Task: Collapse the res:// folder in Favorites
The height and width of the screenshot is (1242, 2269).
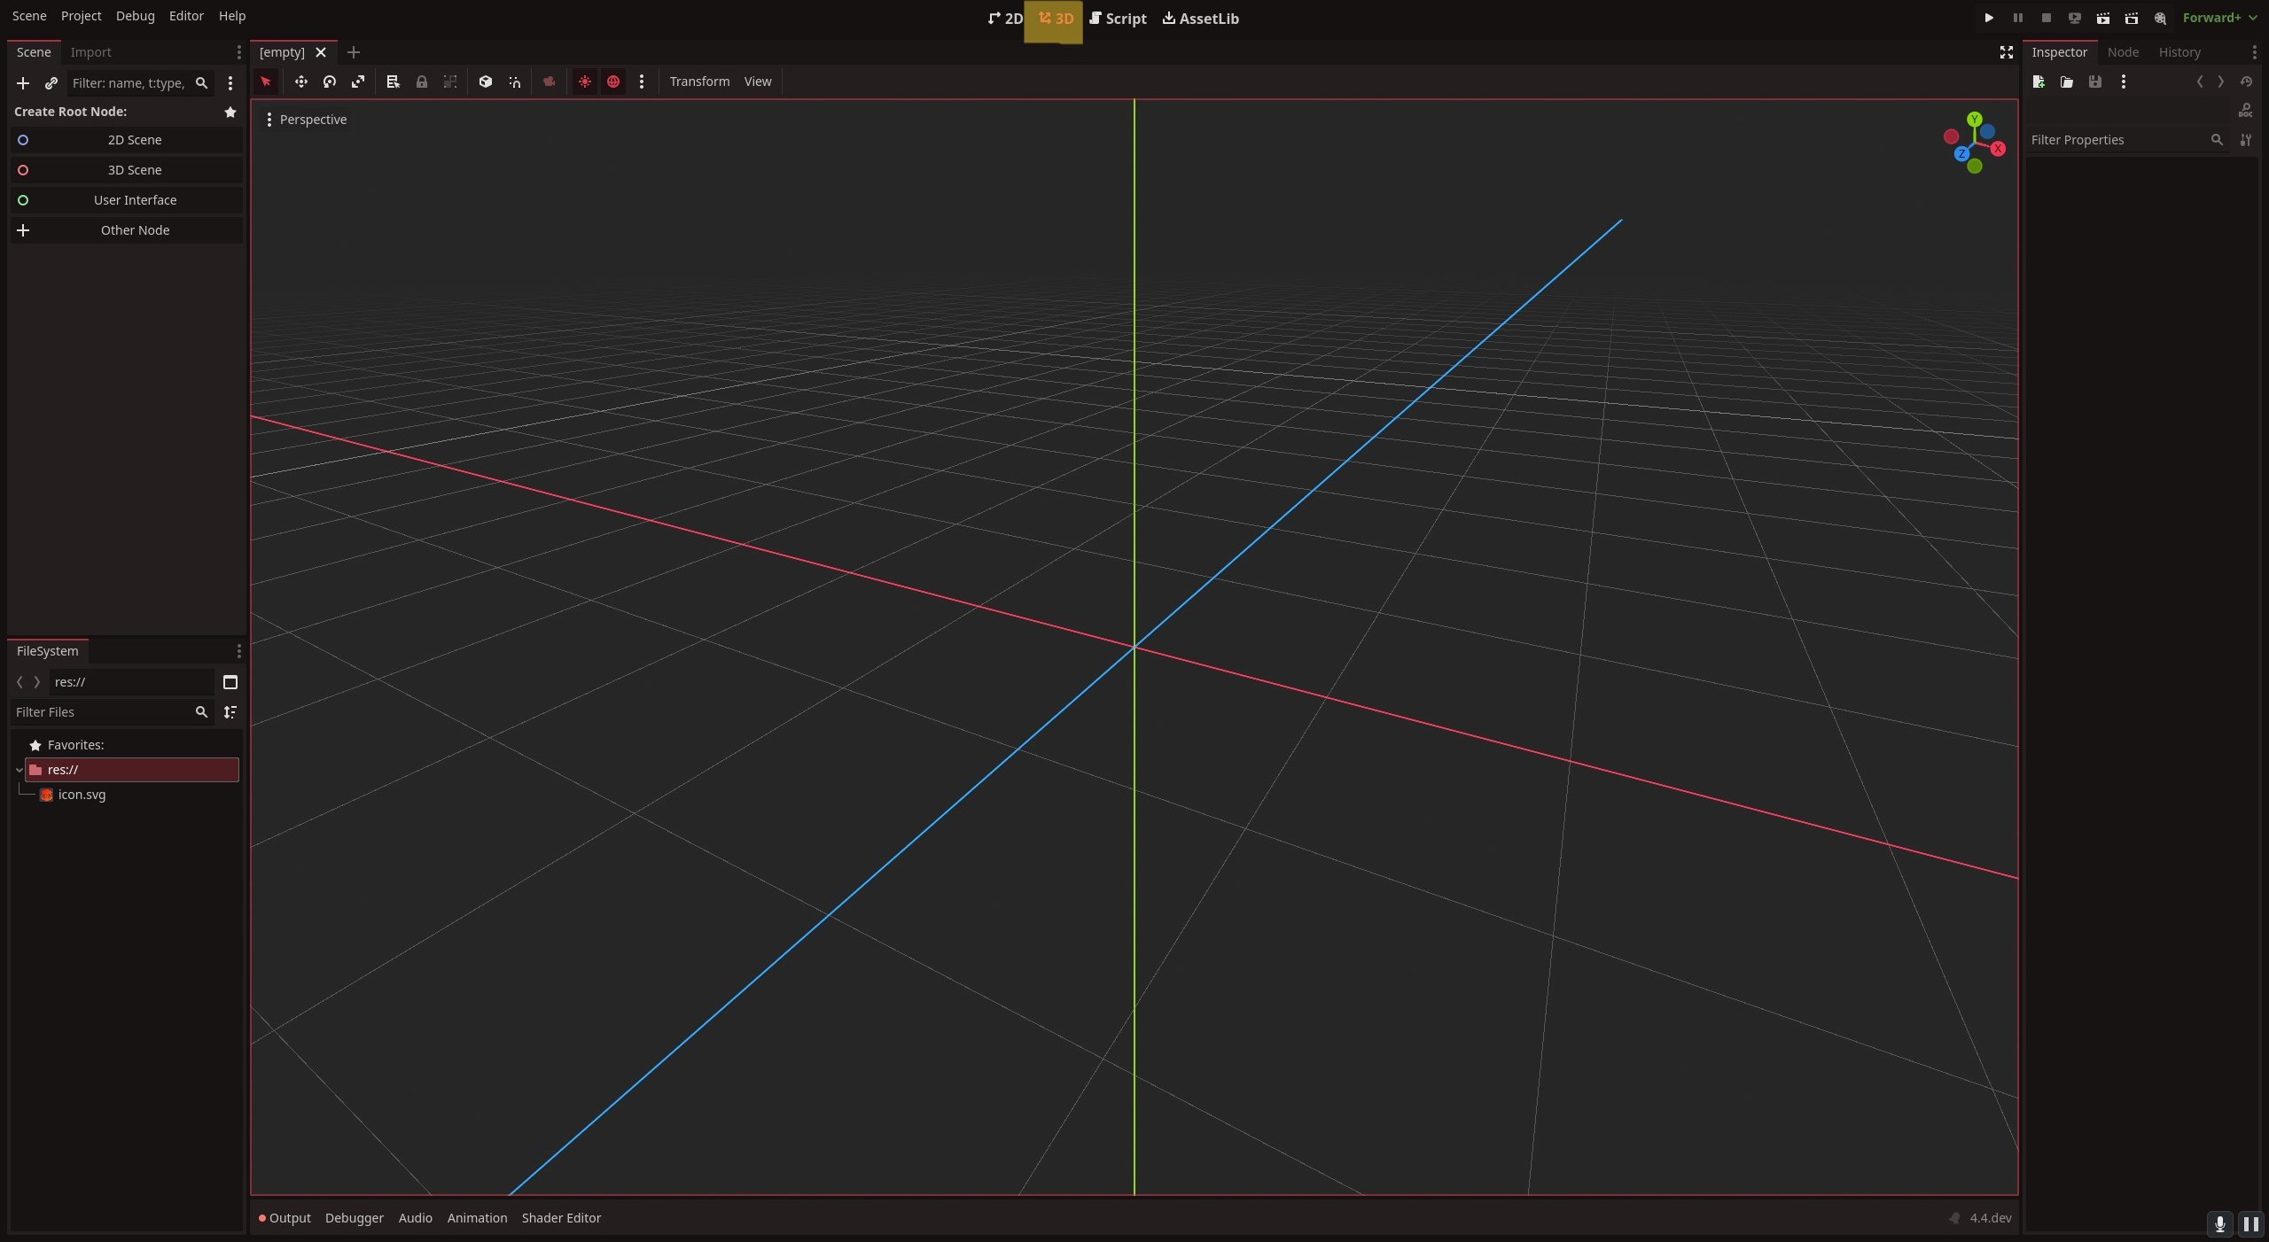Action: coord(19,770)
